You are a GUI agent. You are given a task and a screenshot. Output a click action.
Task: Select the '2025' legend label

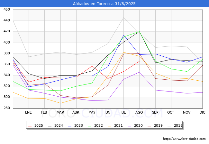[39, 125]
